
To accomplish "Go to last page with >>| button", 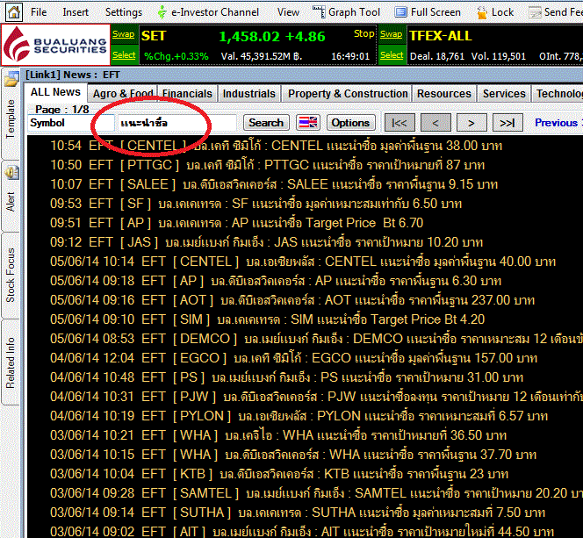I will coord(507,123).
